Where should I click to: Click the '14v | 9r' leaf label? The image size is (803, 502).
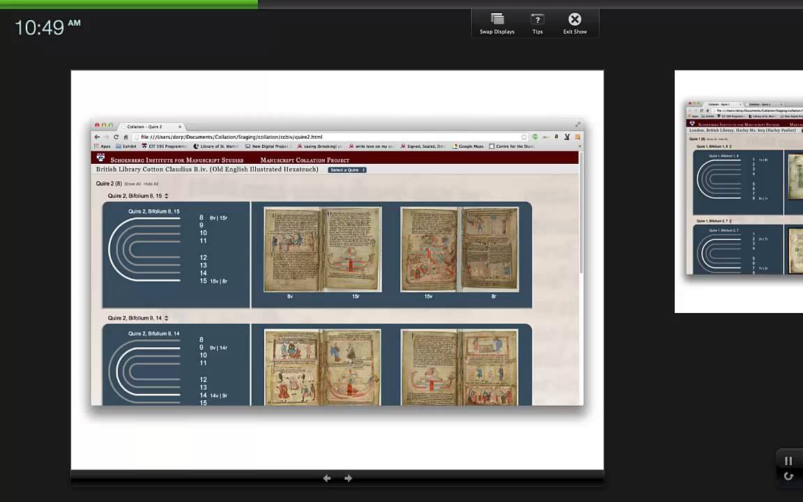point(218,395)
